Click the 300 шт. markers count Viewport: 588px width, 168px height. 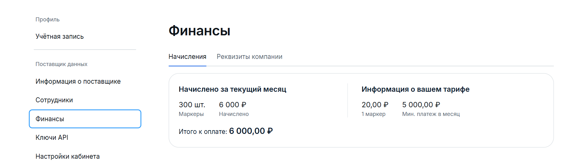192,105
